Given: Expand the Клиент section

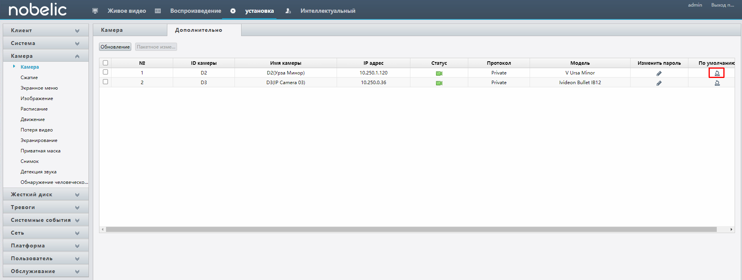Looking at the screenshot, I should tap(46, 30).
